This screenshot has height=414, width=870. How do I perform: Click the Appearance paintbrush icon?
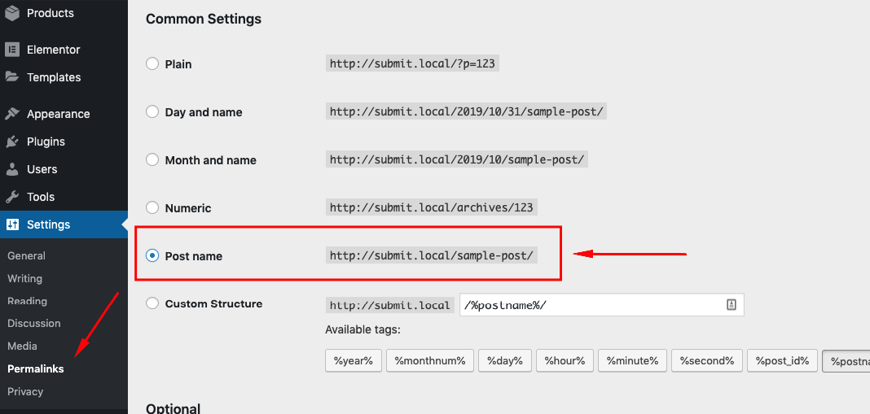point(12,114)
